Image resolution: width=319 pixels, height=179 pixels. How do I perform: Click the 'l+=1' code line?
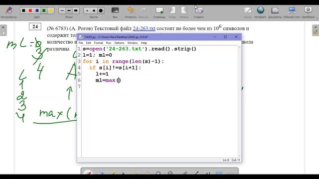[x=102, y=74]
